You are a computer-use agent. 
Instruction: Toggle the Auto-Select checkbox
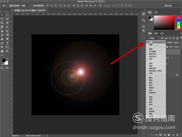(x=11, y=6)
